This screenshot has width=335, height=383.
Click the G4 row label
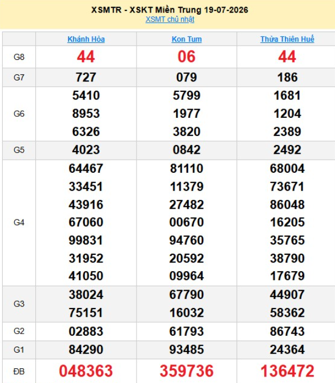pyautogui.click(x=19, y=223)
